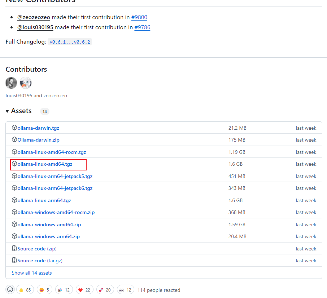This screenshot has width=327, height=298.
Task: Download ollama-linux-arm64-jetpack6.tgz
Action: point(55,188)
